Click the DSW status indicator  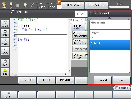pos(51,7)
